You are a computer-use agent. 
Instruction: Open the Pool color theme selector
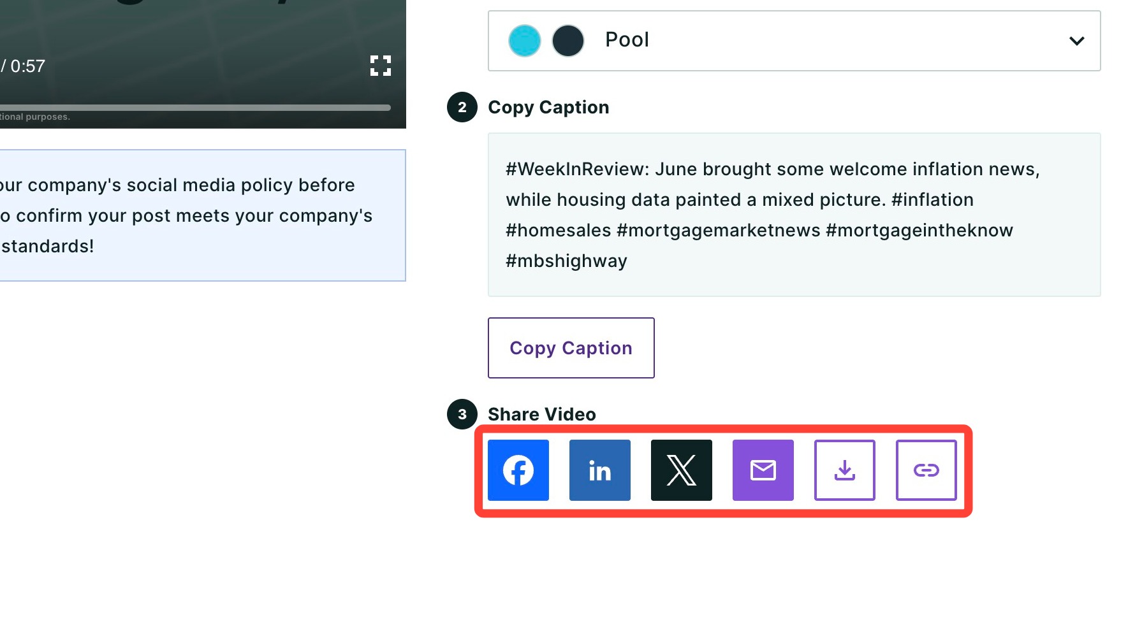(794, 41)
